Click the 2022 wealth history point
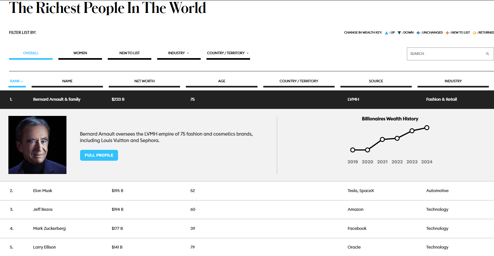This screenshot has height=256, width=494. [397, 138]
